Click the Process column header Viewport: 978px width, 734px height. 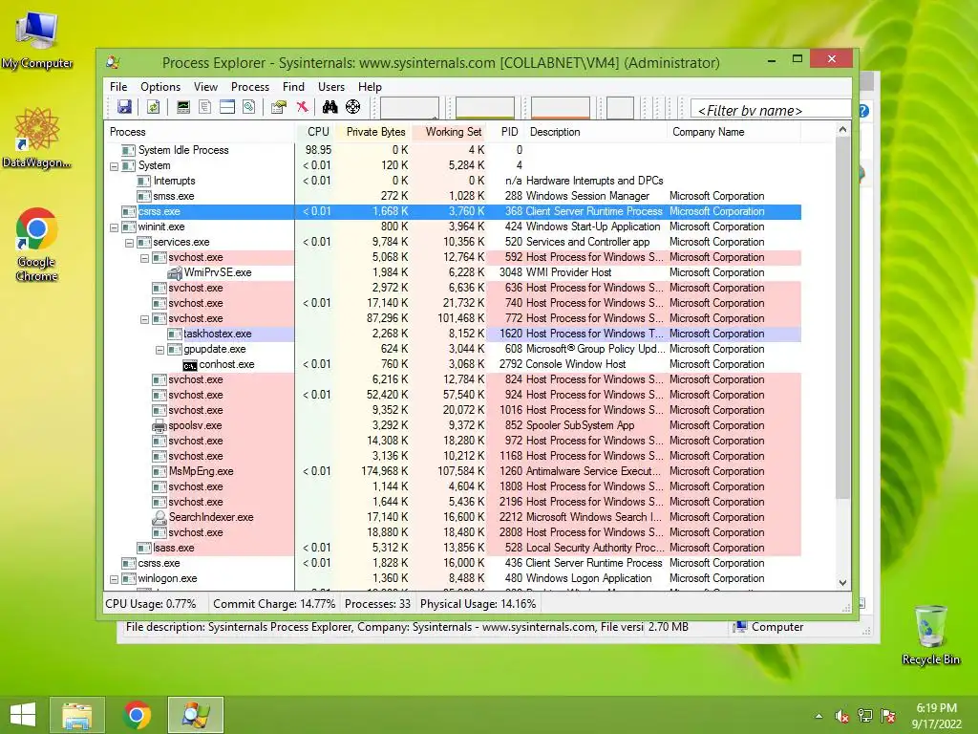200,132
